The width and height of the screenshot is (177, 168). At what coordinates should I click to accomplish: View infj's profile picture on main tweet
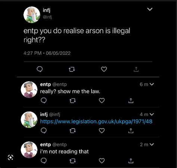(x=32, y=15)
